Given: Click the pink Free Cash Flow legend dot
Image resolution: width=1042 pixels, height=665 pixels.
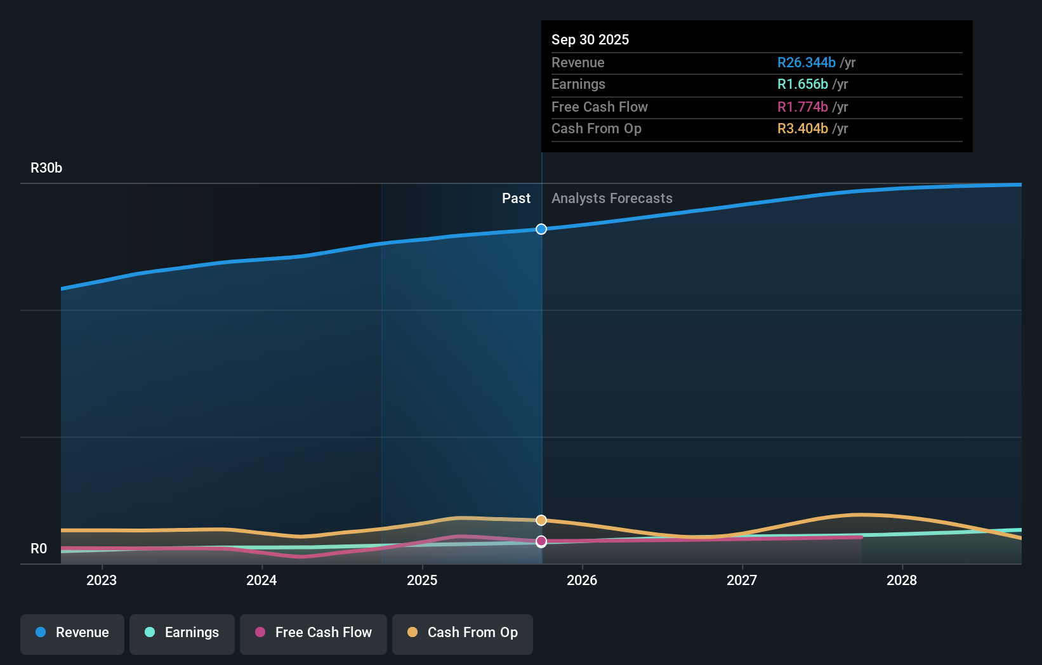Looking at the screenshot, I should pyautogui.click(x=260, y=633).
